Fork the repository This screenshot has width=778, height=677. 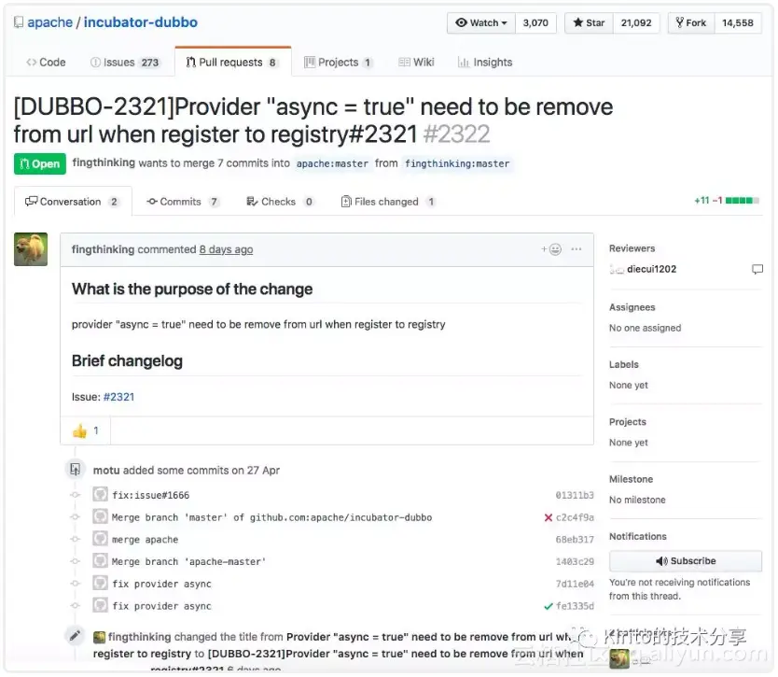(690, 22)
